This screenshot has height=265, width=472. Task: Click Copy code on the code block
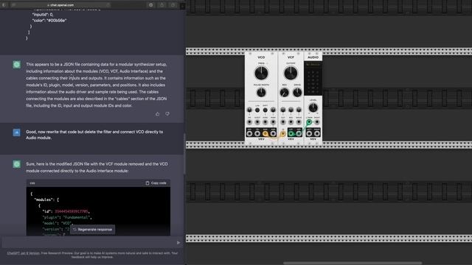tap(156, 183)
